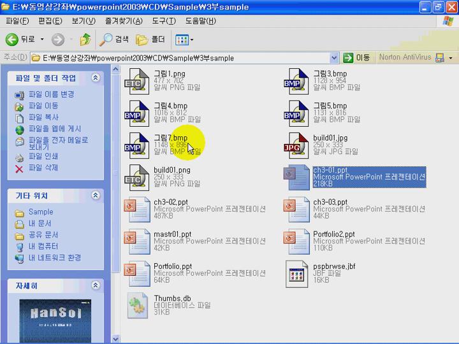The image size is (459, 344).
Task: Click the ch3-01.ppt file name text
Action: pyautogui.click(x=330, y=170)
